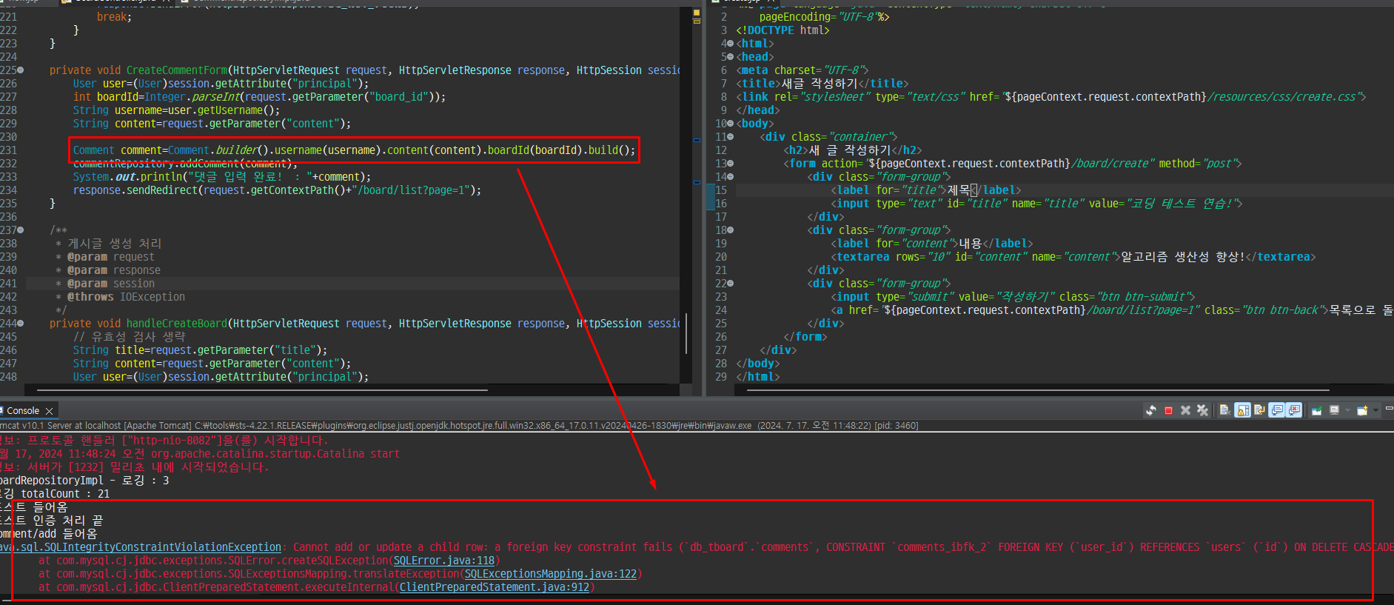The height and width of the screenshot is (605, 1394).
Task: Click the textarea rows=10 line in JSP
Action: pos(1073,257)
